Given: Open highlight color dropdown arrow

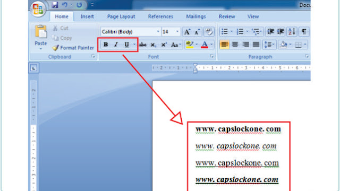Looking at the screenshot, I should pos(197,45).
